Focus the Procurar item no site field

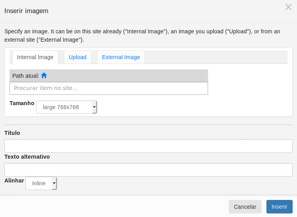click(x=108, y=88)
